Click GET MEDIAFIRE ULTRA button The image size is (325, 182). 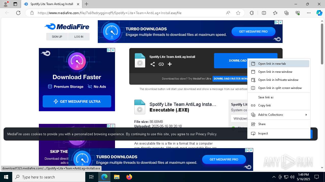point(77,101)
